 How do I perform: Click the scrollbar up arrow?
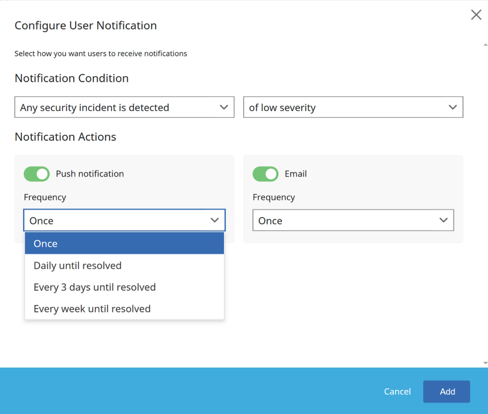tap(485, 43)
